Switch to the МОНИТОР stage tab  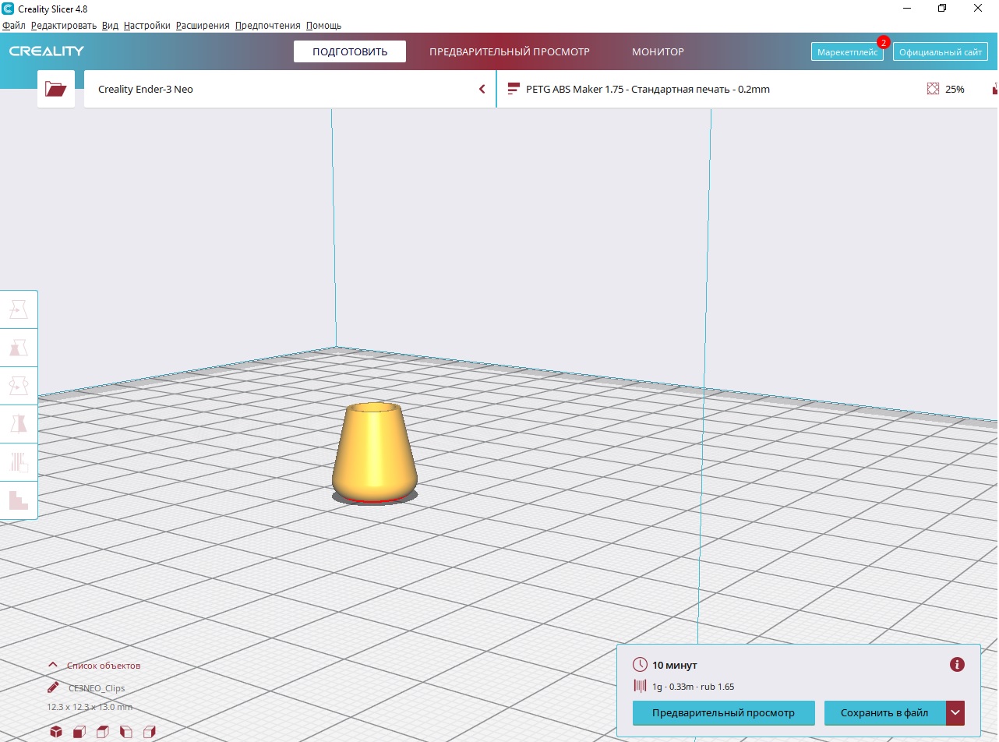point(658,51)
